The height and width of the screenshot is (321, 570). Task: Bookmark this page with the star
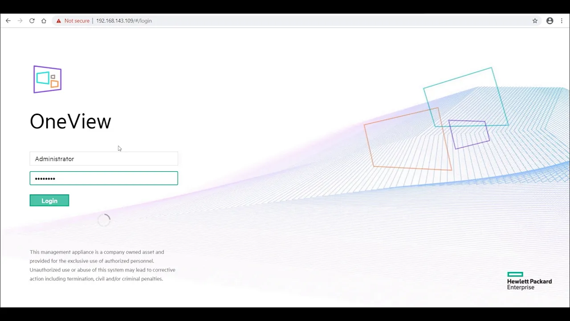pyautogui.click(x=535, y=21)
